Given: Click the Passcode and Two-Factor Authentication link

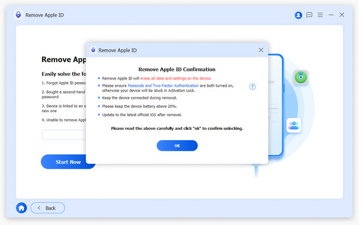Looking at the screenshot, I should pos(163,86).
